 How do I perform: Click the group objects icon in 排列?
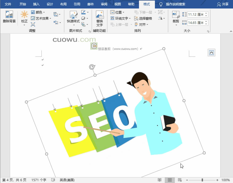point(160,12)
